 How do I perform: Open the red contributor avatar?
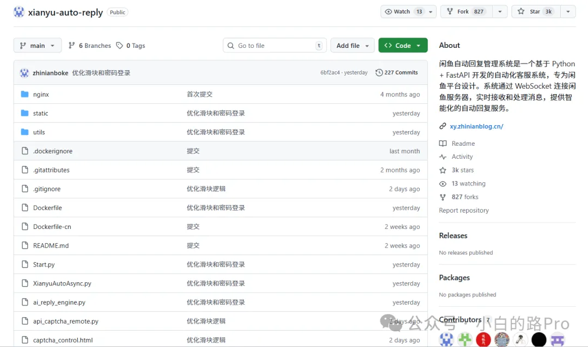click(483, 339)
